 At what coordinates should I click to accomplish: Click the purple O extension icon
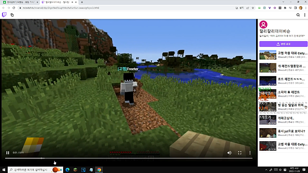coord(275,8)
